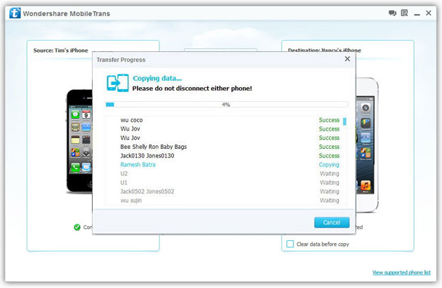
Task: Click the Wondershare MobileTrans logo icon
Action: tap(15, 13)
